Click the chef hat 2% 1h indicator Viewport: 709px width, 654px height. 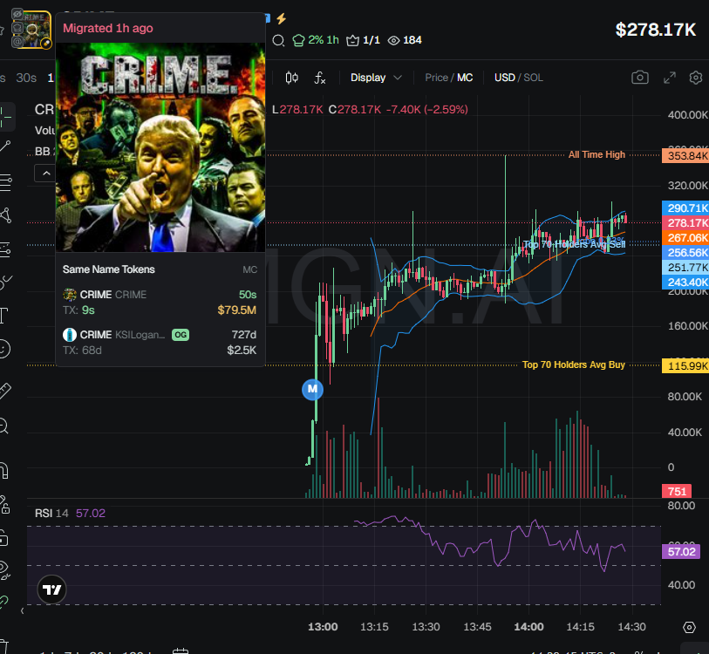(x=316, y=40)
